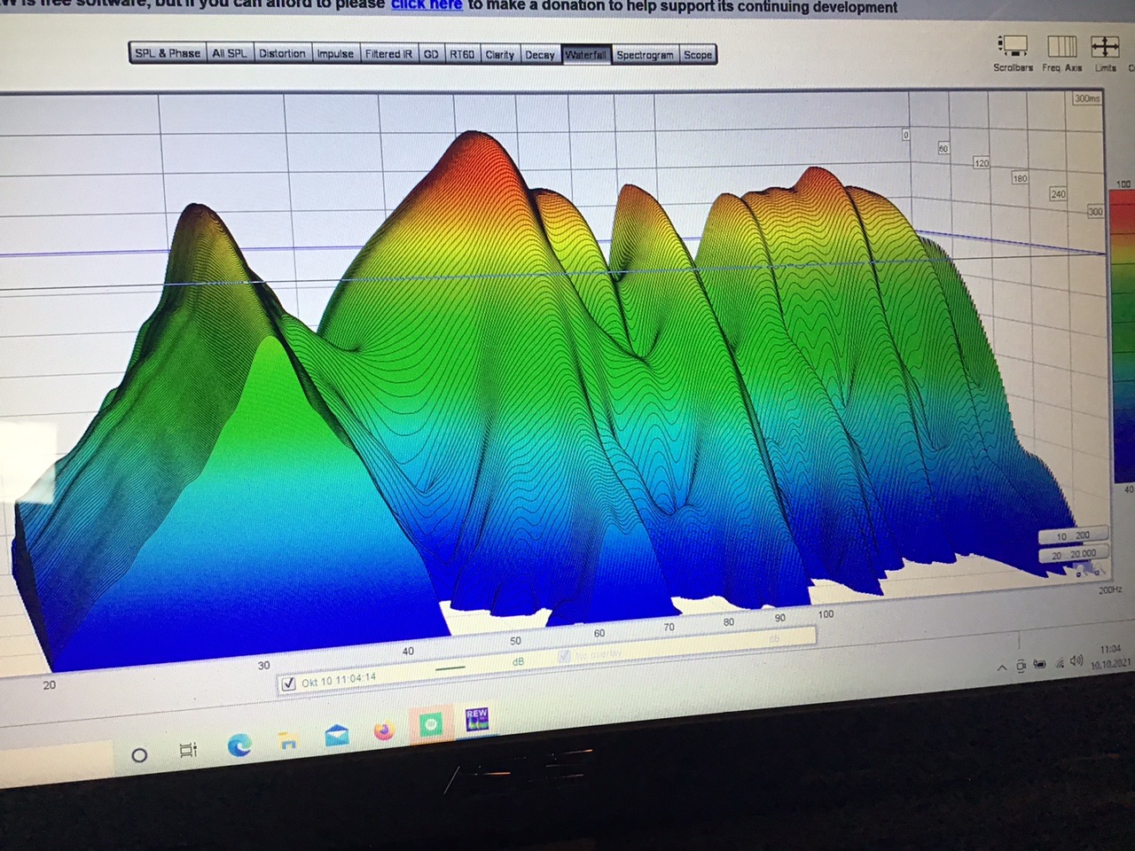Click the Freq. Axis icon
The height and width of the screenshot is (851, 1135).
(x=1061, y=47)
